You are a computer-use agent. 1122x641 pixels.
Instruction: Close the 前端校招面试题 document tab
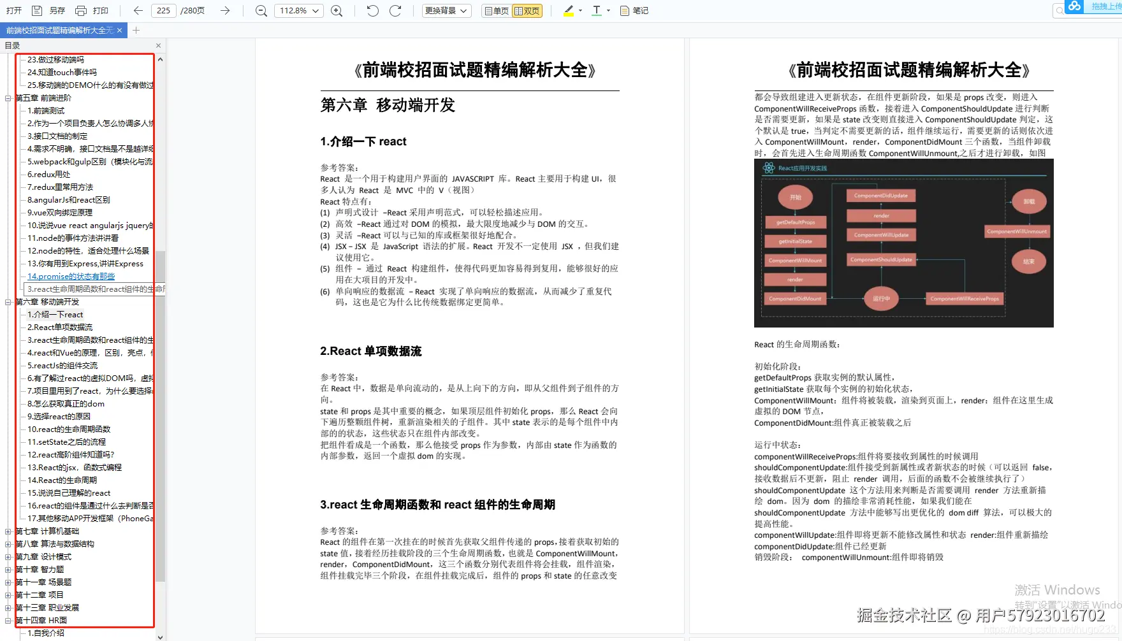coord(119,31)
